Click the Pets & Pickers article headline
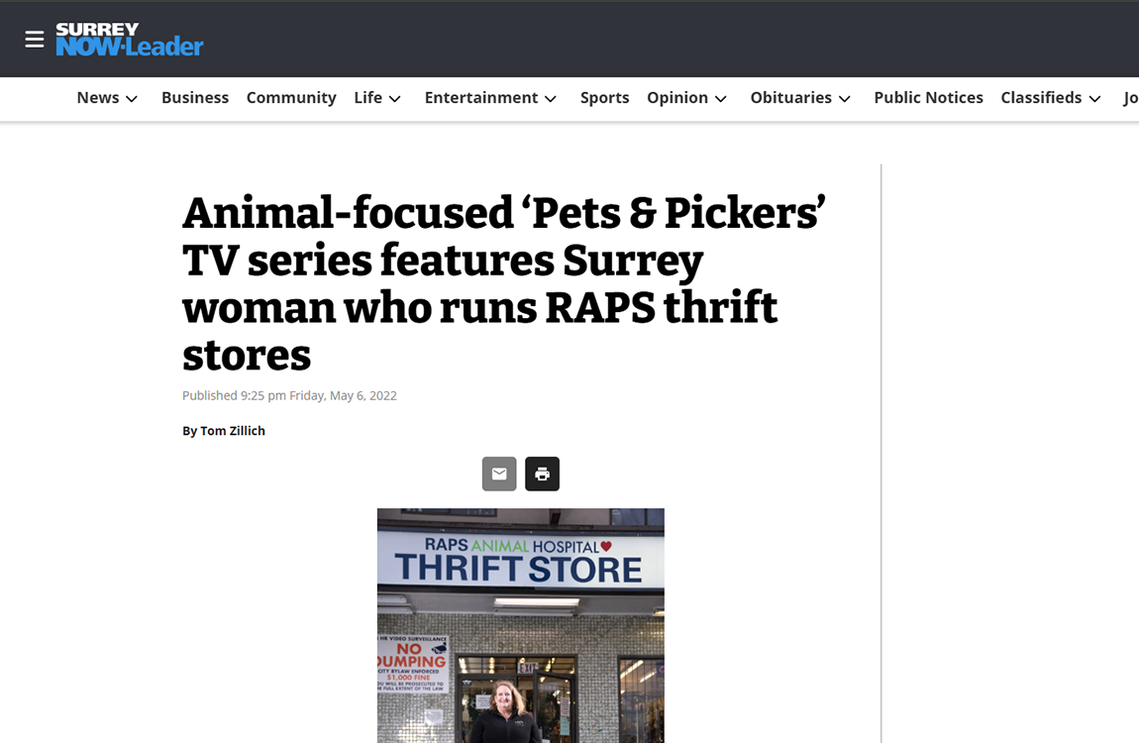This screenshot has height=743, width=1139. click(x=503, y=283)
